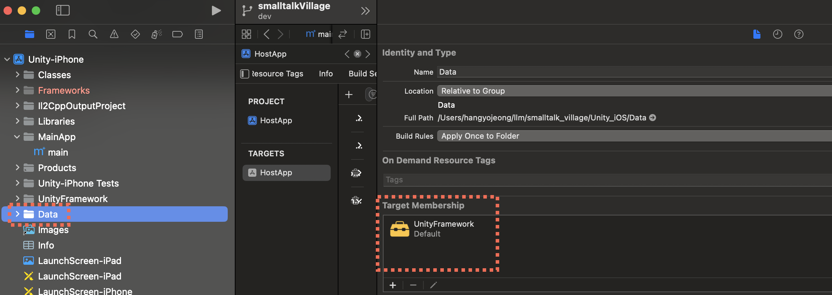Open the Test navigator diamond icon
This screenshot has width=832, height=295.
pyautogui.click(x=135, y=34)
